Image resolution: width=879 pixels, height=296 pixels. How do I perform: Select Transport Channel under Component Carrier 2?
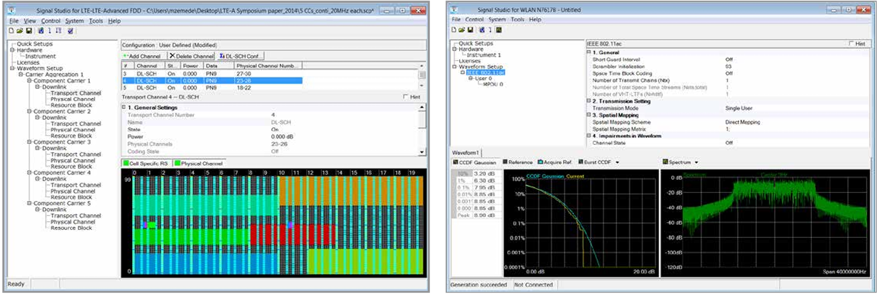pyautogui.click(x=76, y=124)
